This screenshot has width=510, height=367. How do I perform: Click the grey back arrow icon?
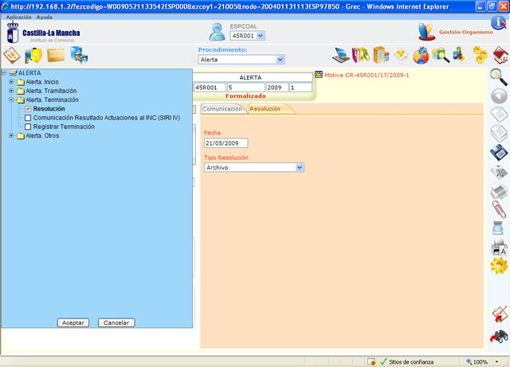click(x=498, y=96)
